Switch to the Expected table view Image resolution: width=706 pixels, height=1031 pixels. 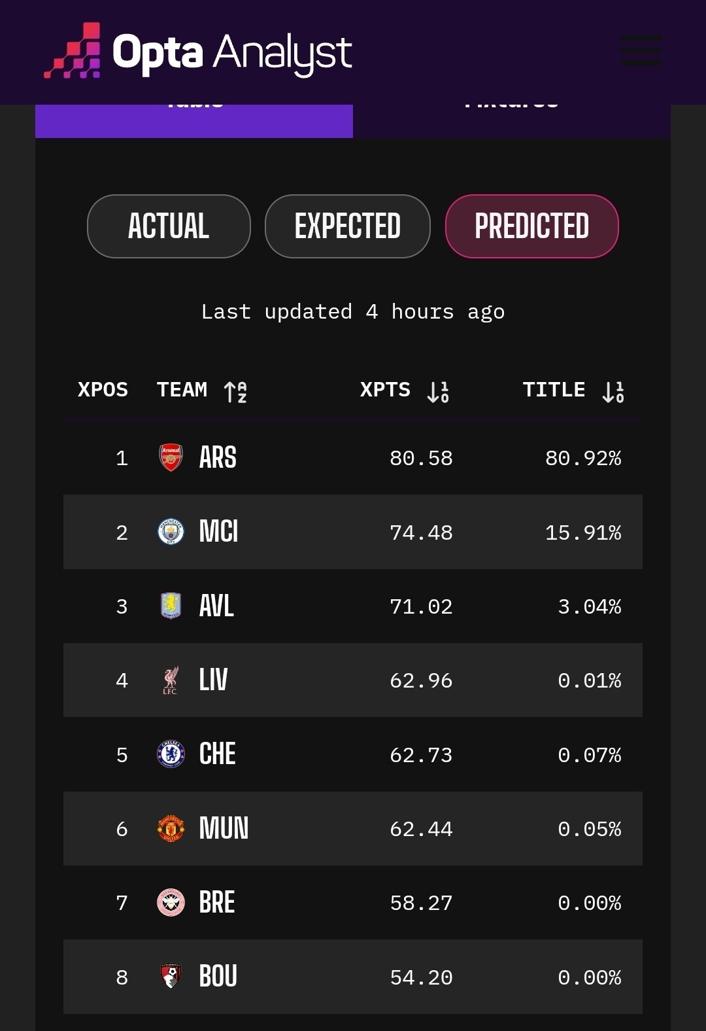[347, 226]
